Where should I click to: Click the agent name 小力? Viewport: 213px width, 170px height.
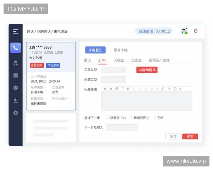[x=55, y=92]
